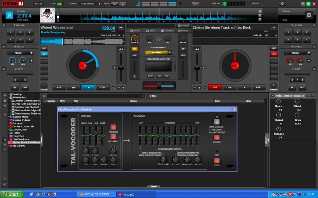Switch to the Scratch tab

pos(167,31)
